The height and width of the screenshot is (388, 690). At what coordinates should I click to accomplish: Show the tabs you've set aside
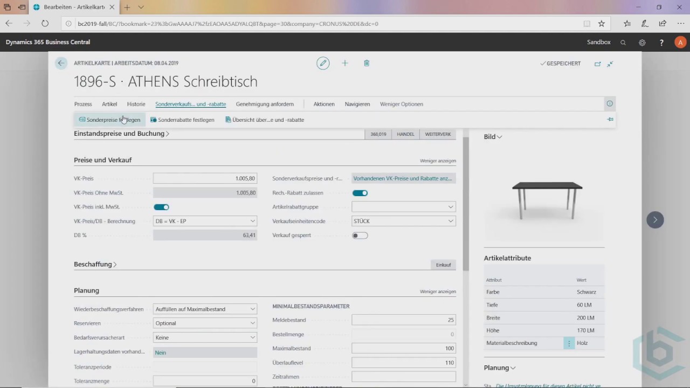coord(8,8)
